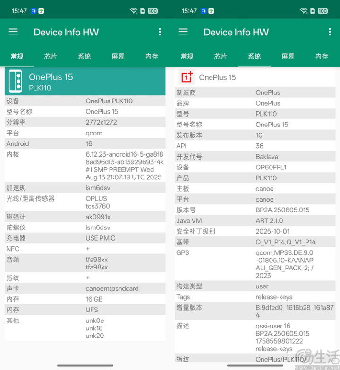This screenshot has height=370, width=340.
Task: Tap flash storage value UFS
Action: (92, 310)
